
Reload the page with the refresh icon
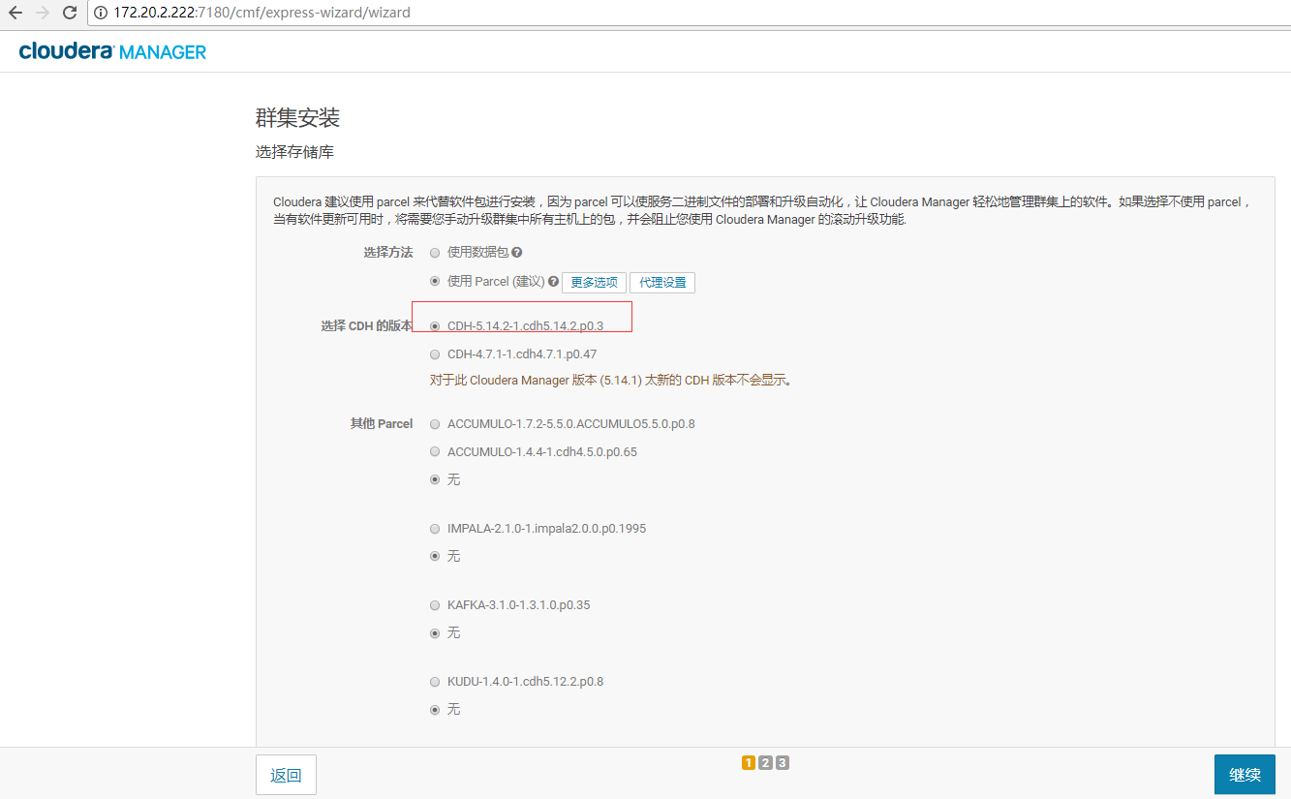pyautogui.click(x=70, y=13)
